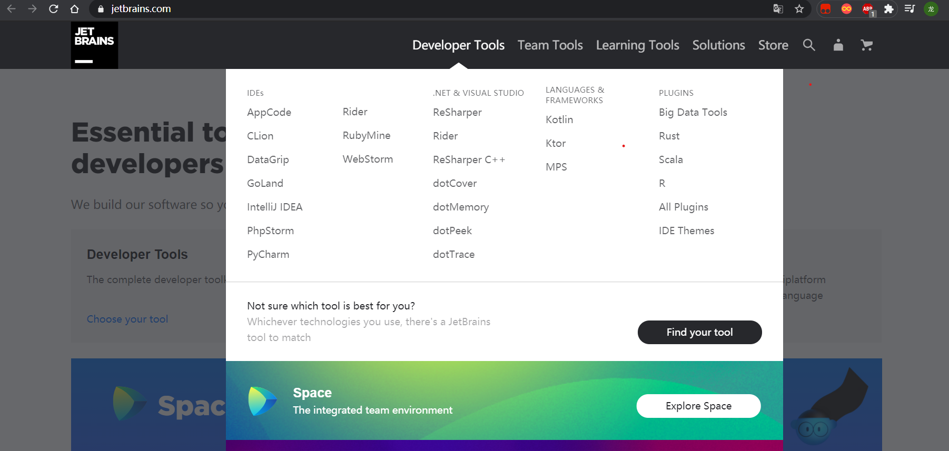This screenshot has width=949, height=451.
Task: Open the PyCharm link
Action: 268,254
